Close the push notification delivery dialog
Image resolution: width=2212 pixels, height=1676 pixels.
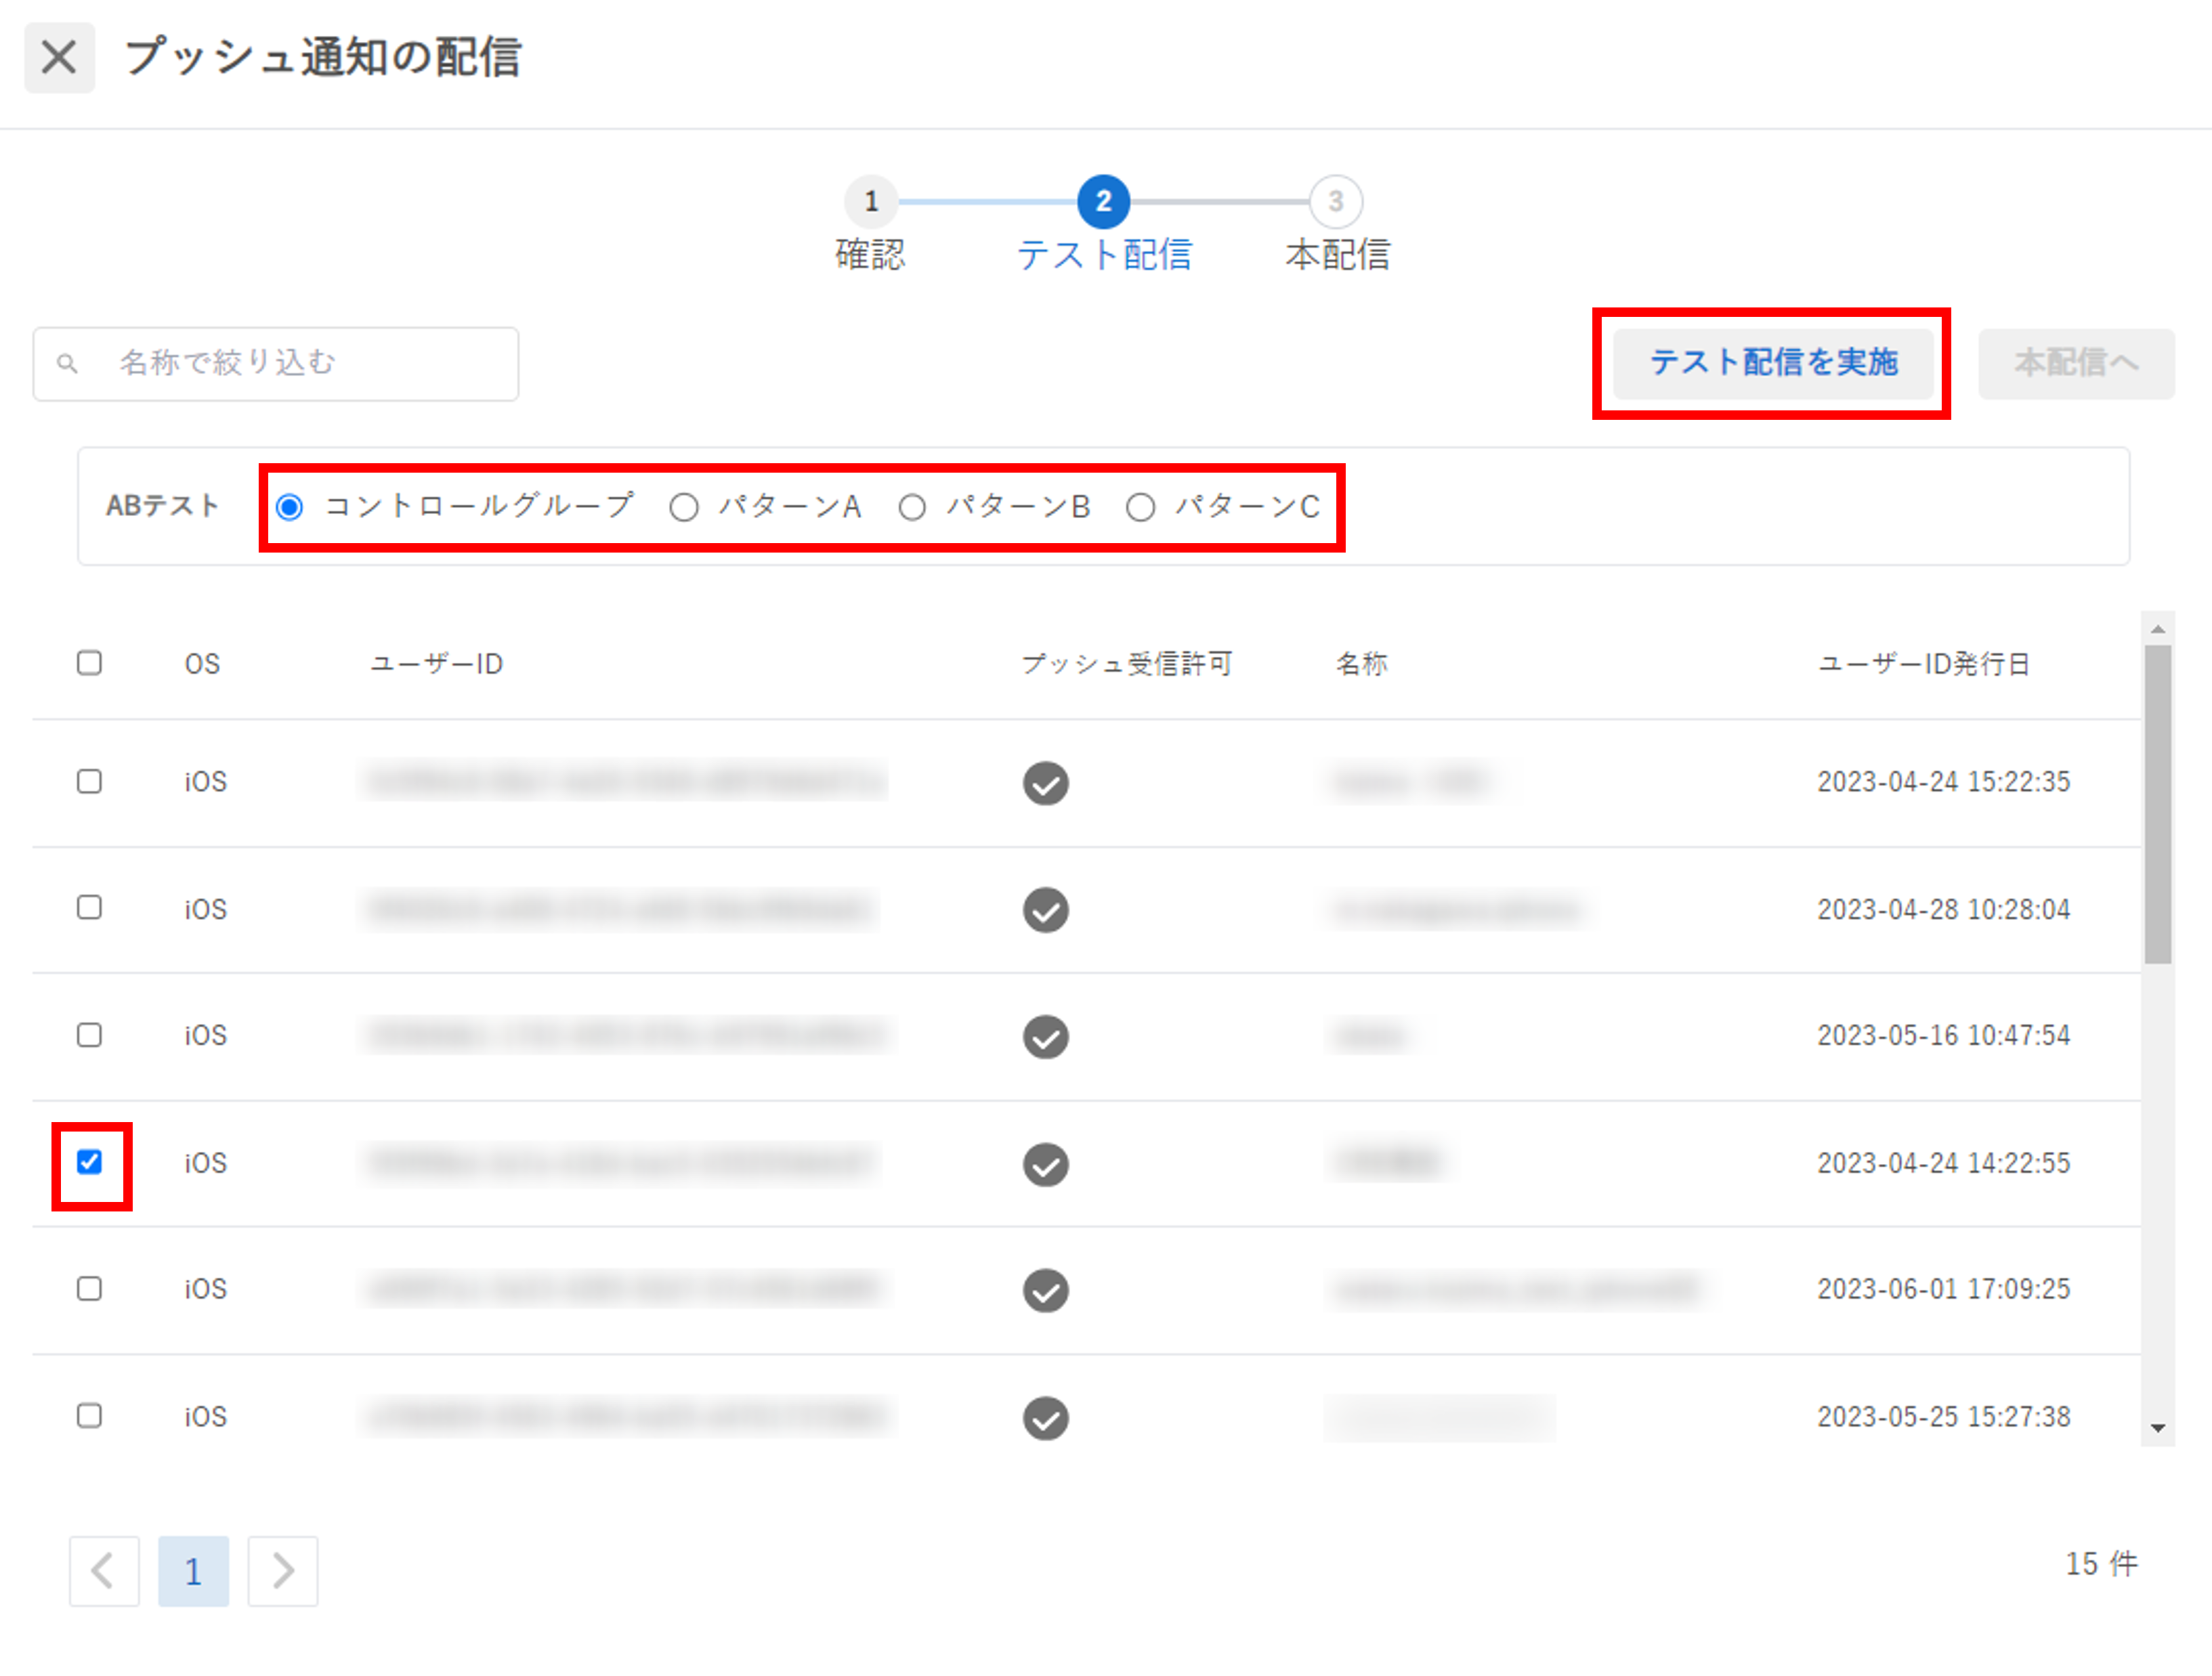pyautogui.click(x=59, y=58)
